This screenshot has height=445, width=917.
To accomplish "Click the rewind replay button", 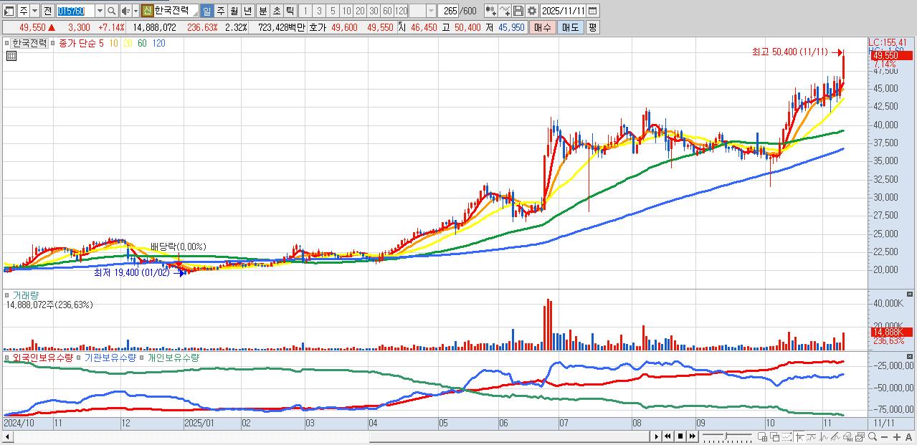I will pos(667,436).
